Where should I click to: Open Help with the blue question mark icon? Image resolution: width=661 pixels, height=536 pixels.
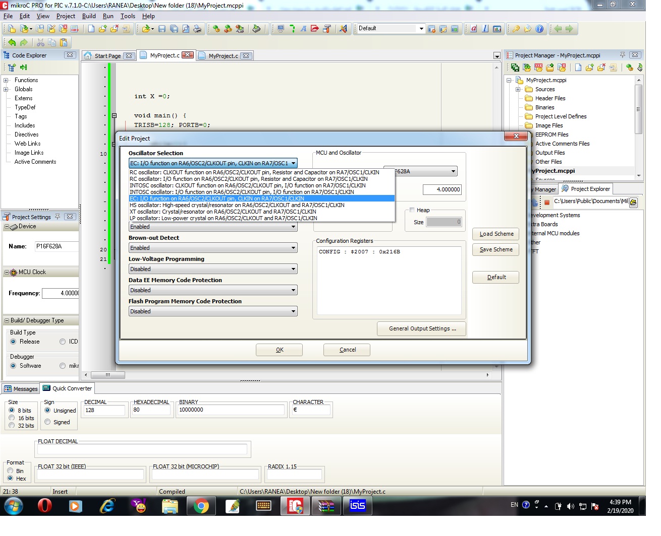[x=539, y=29]
